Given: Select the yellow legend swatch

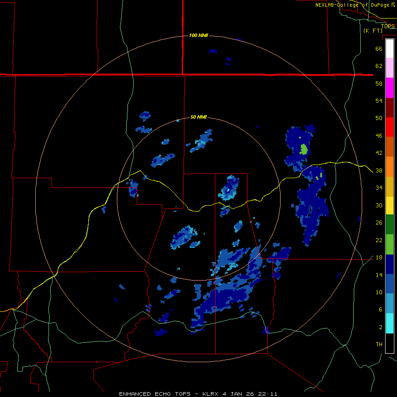Looking at the screenshot, I should click(x=390, y=205).
